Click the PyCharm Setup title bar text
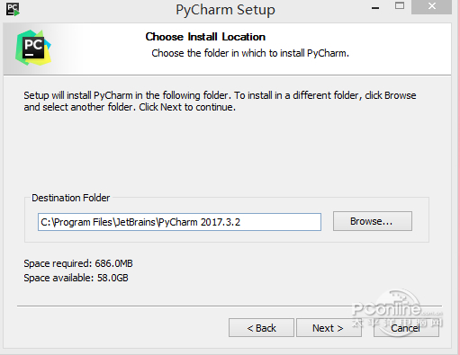The image size is (460, 355). pos(225,10)
